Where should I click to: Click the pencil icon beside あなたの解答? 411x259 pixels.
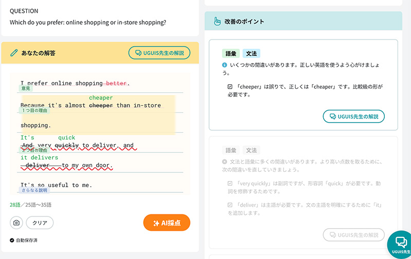point(14,53)
